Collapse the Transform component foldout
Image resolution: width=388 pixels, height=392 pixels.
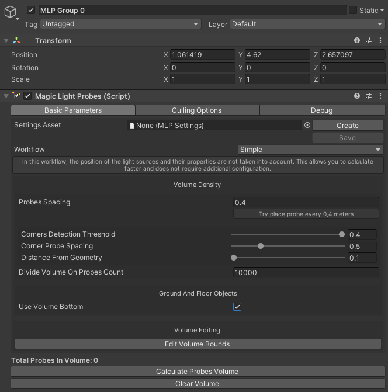point(6,41)
